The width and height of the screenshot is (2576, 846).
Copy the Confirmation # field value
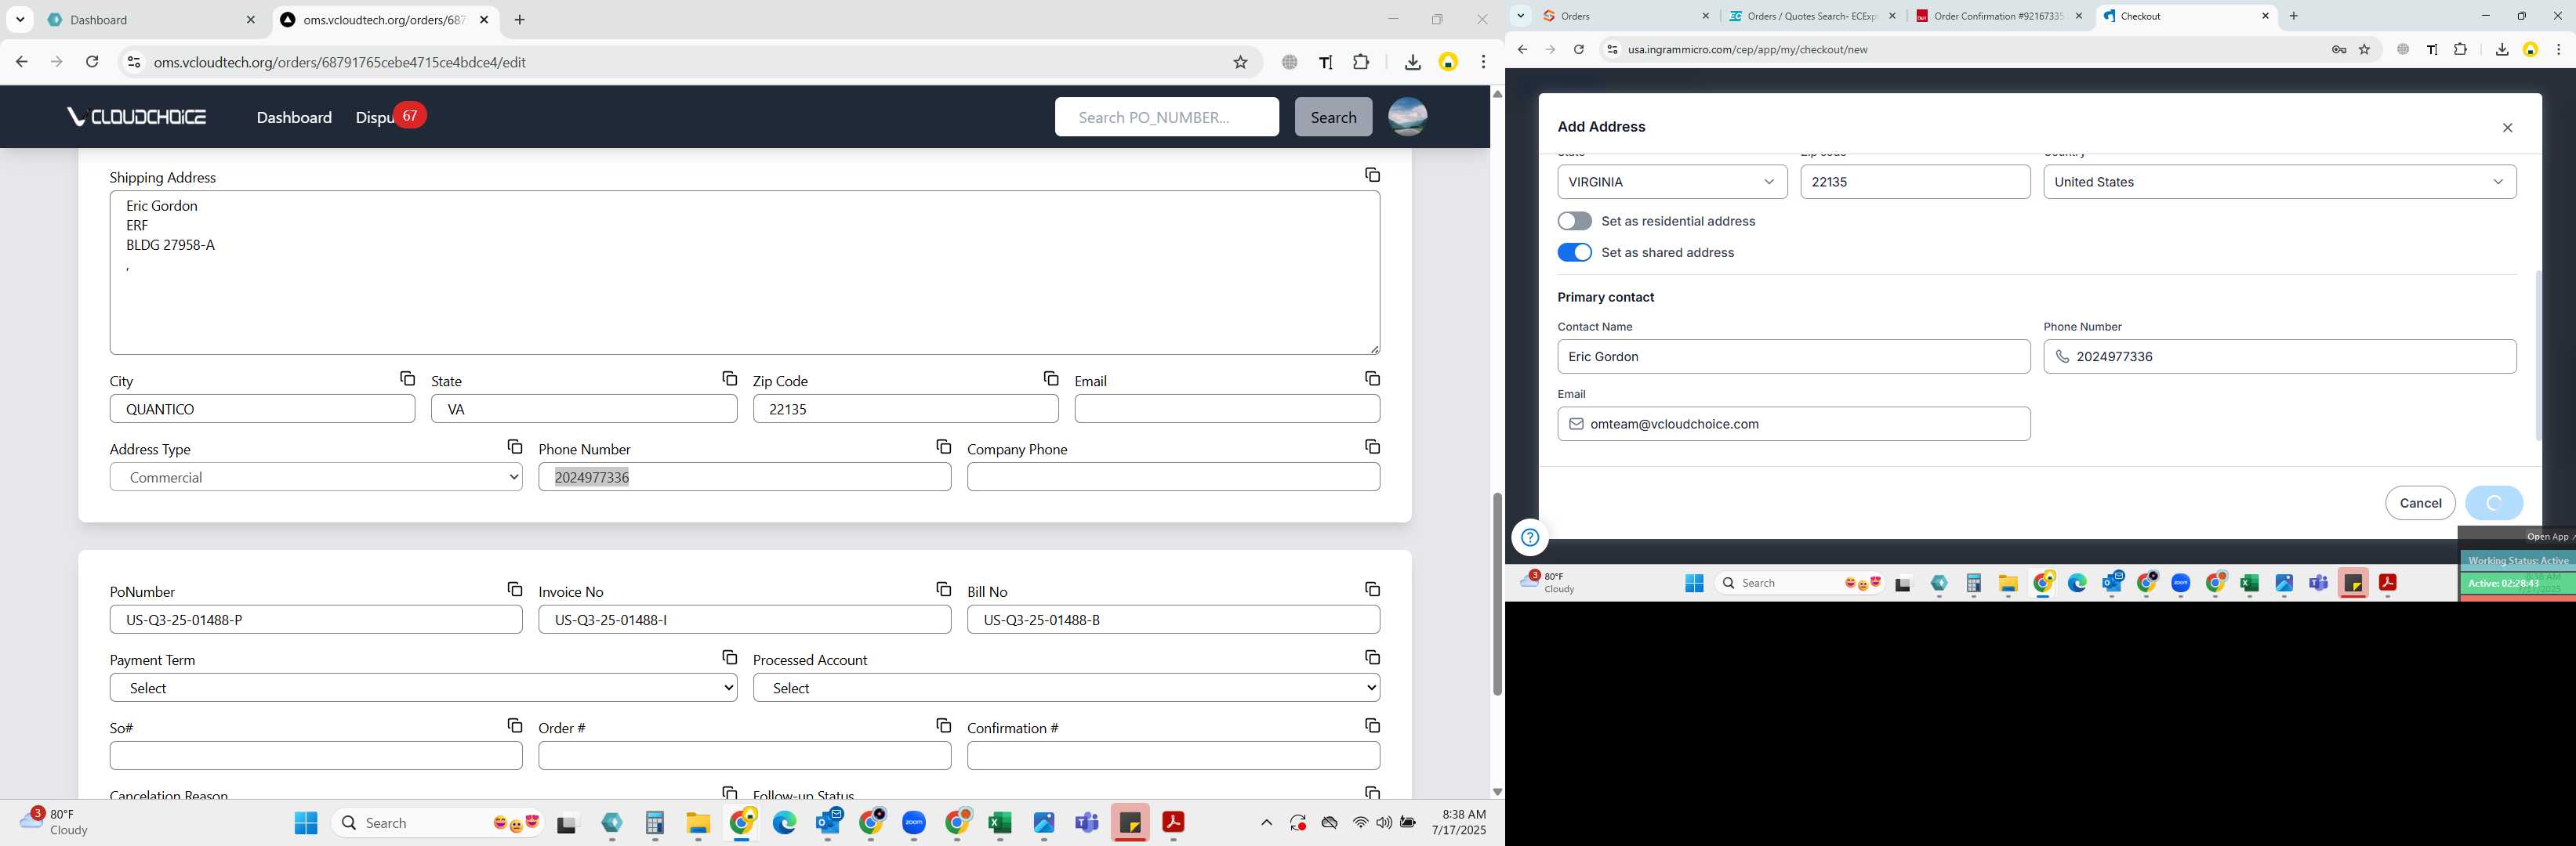1372,725
